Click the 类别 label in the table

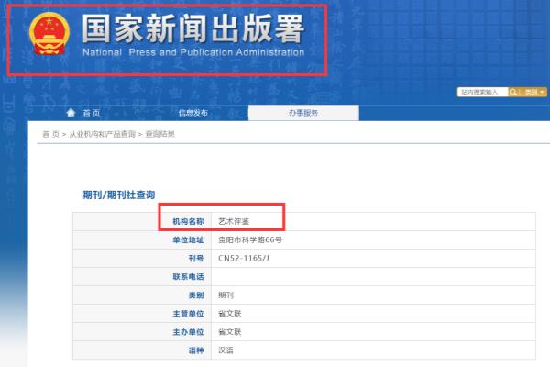tap(196, 295)
